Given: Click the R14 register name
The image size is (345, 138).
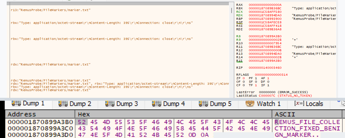Looking at the screenshot, I should tap(240, 57).
